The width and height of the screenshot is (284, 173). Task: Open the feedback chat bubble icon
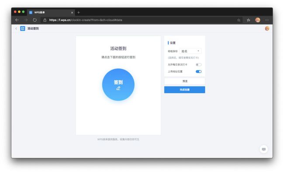(x=264, y=149)
